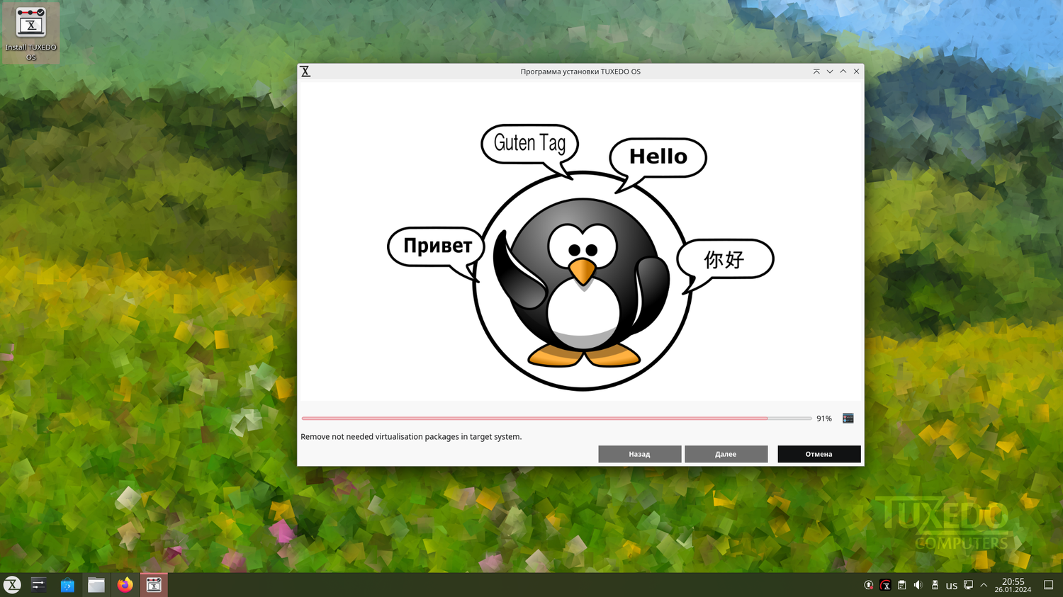Expand hidden system tray icons arrow
The image size is (1063, 597).
click(x=984, y=585)
